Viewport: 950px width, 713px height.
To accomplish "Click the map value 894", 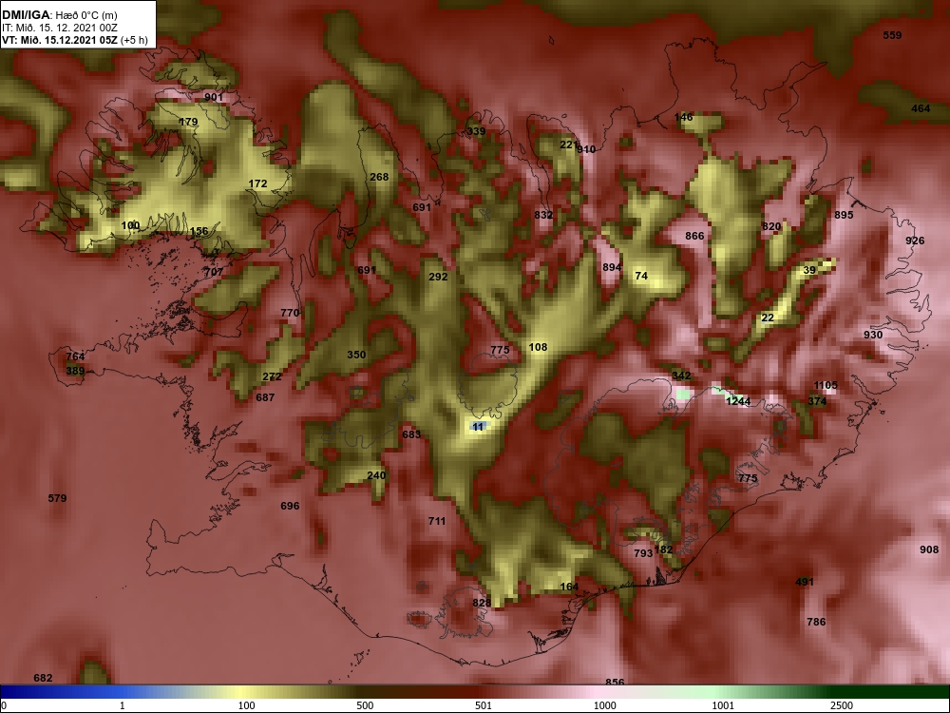I will pyautogui.click(x=612, y=267).
